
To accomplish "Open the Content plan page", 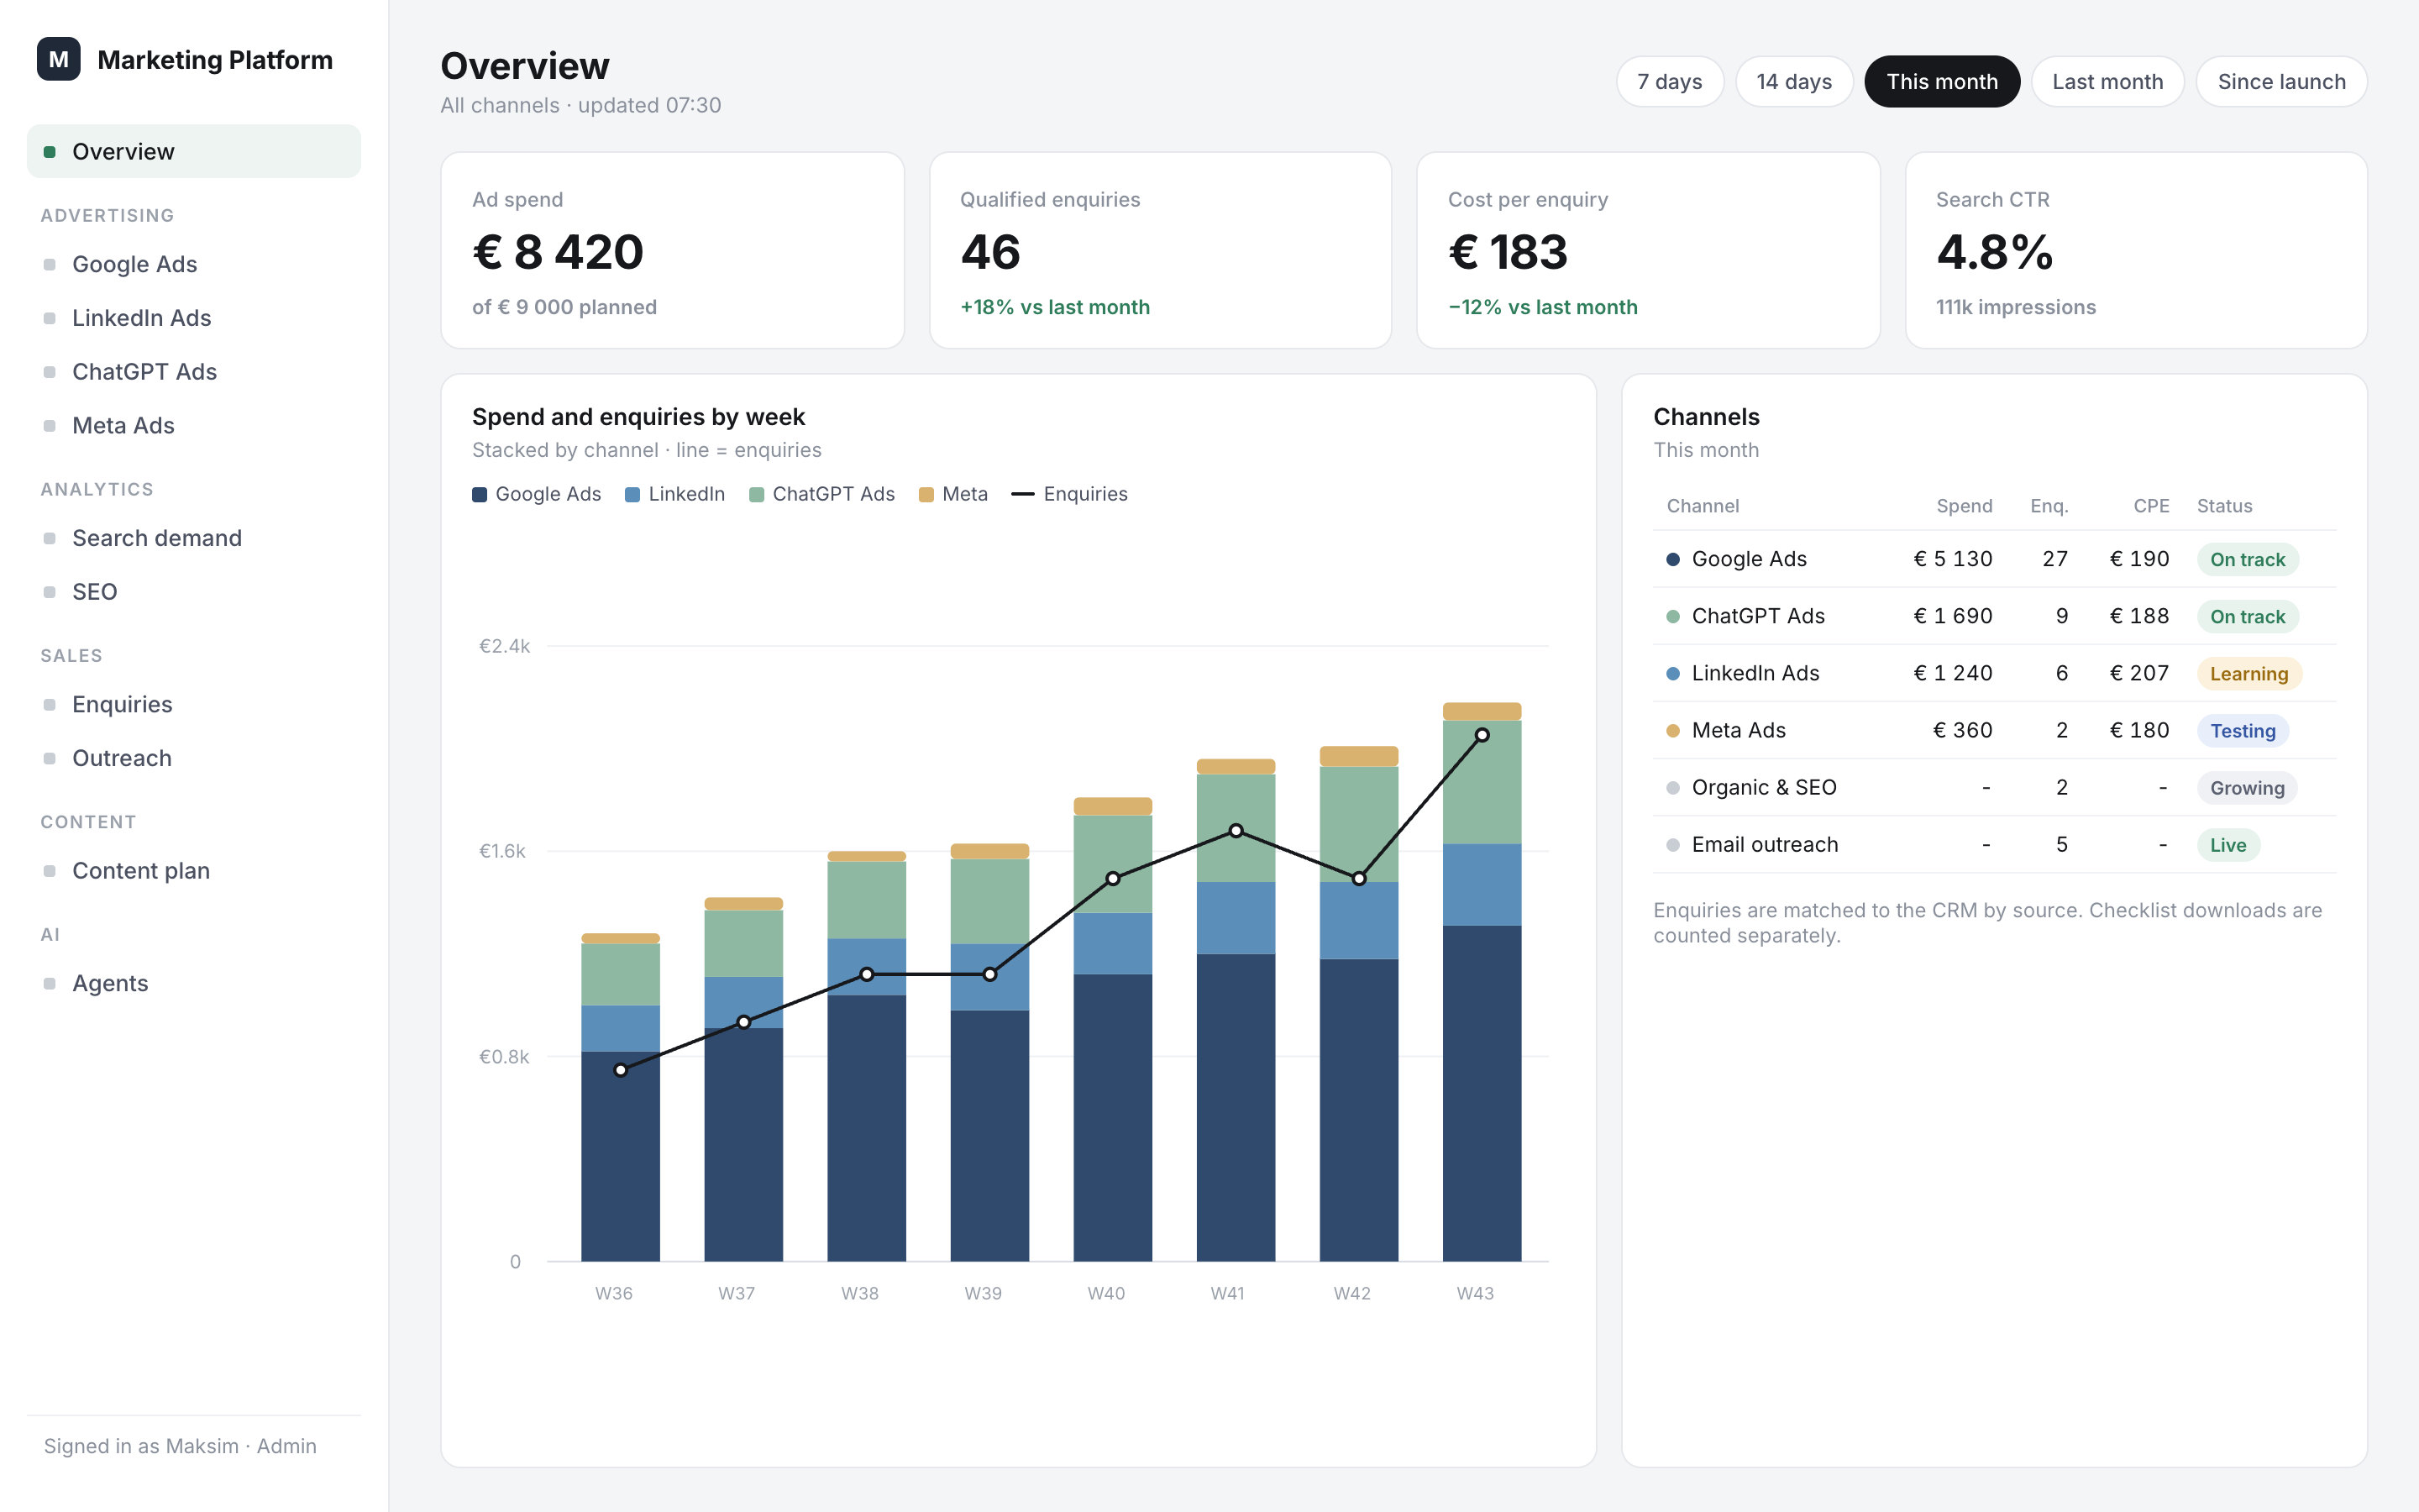I will point(194,871).
